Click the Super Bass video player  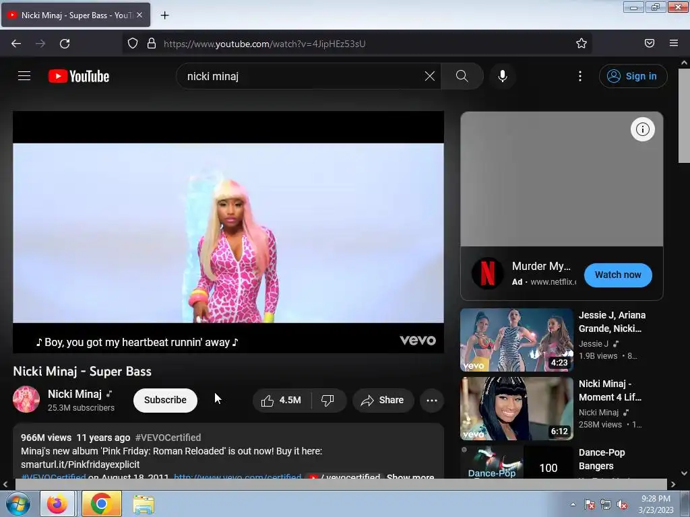coord(228,232)
